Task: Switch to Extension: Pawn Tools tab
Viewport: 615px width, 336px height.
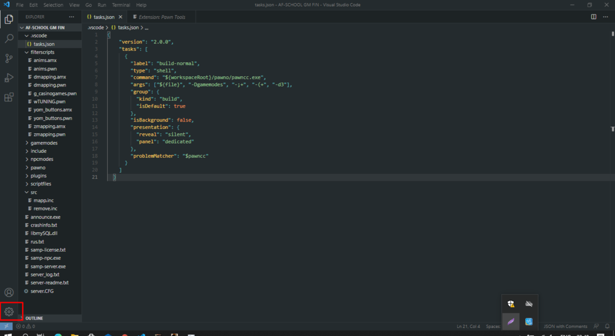Action: 162,17
